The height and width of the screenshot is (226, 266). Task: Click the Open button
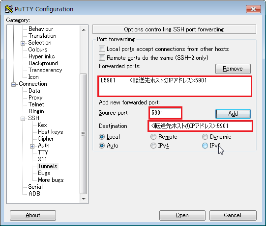(182, 215)
